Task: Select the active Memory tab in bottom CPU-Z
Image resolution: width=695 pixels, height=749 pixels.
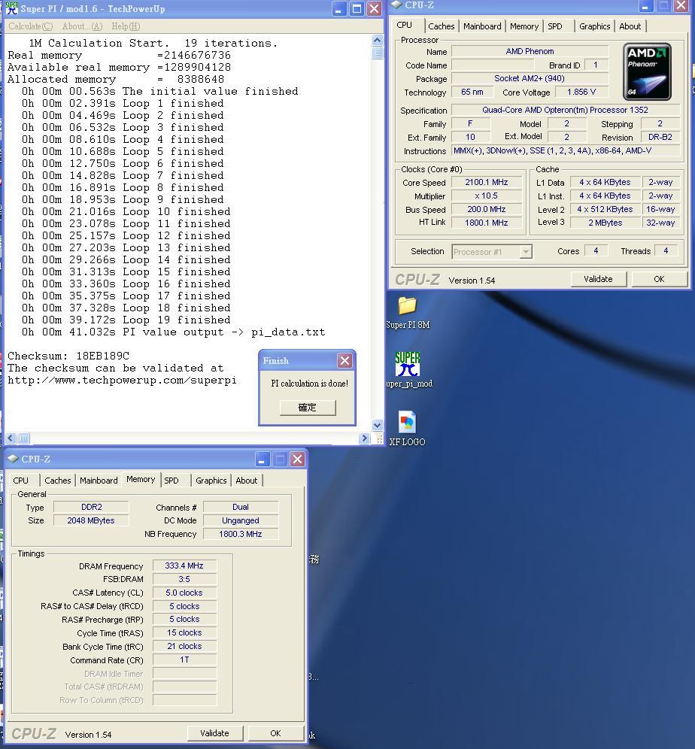Action: (x=141, y=479)
